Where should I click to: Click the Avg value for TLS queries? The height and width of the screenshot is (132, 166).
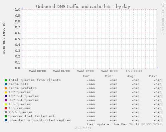[135, 104]
